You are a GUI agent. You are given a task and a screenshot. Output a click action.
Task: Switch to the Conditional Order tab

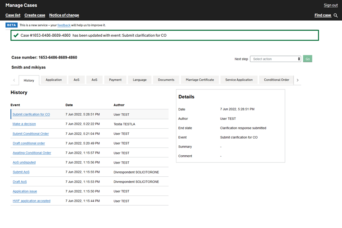pyautogui.click(x=276, y=80)
